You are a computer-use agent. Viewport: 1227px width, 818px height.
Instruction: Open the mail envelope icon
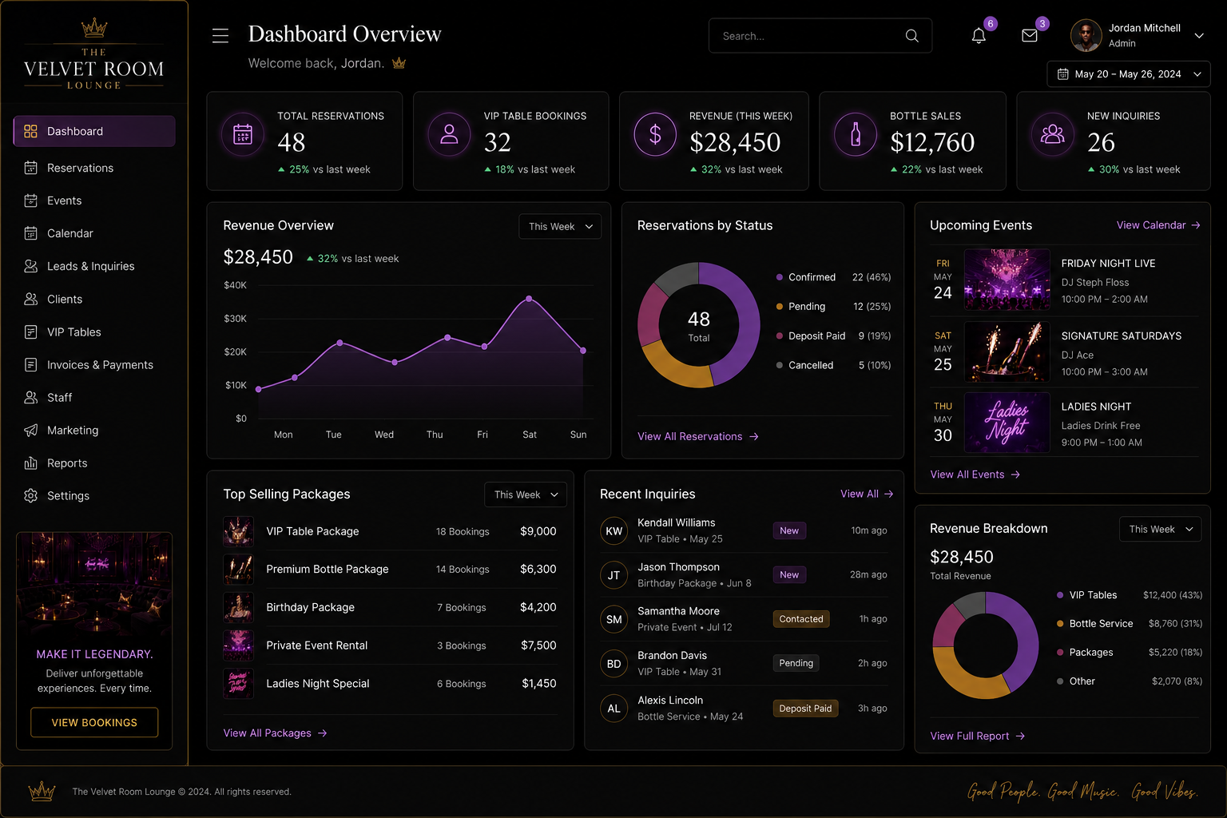point(1030,36)
